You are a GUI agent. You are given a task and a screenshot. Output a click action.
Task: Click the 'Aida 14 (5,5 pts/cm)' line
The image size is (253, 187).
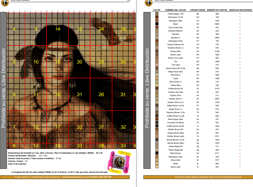click(17, 164)
